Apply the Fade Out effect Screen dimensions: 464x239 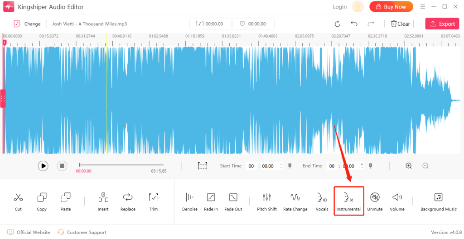pos(233,202)
